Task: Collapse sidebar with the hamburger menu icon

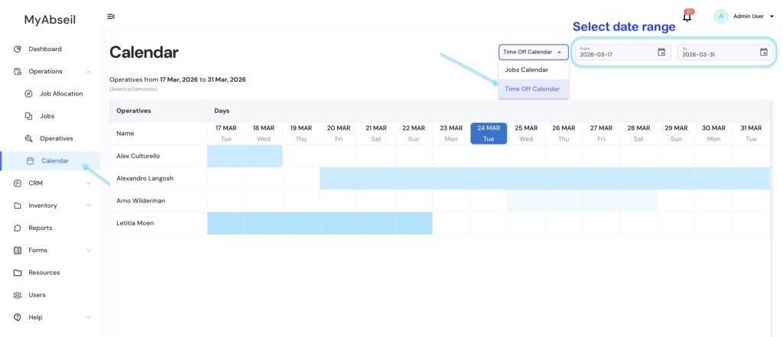Action: click(111, 16)
